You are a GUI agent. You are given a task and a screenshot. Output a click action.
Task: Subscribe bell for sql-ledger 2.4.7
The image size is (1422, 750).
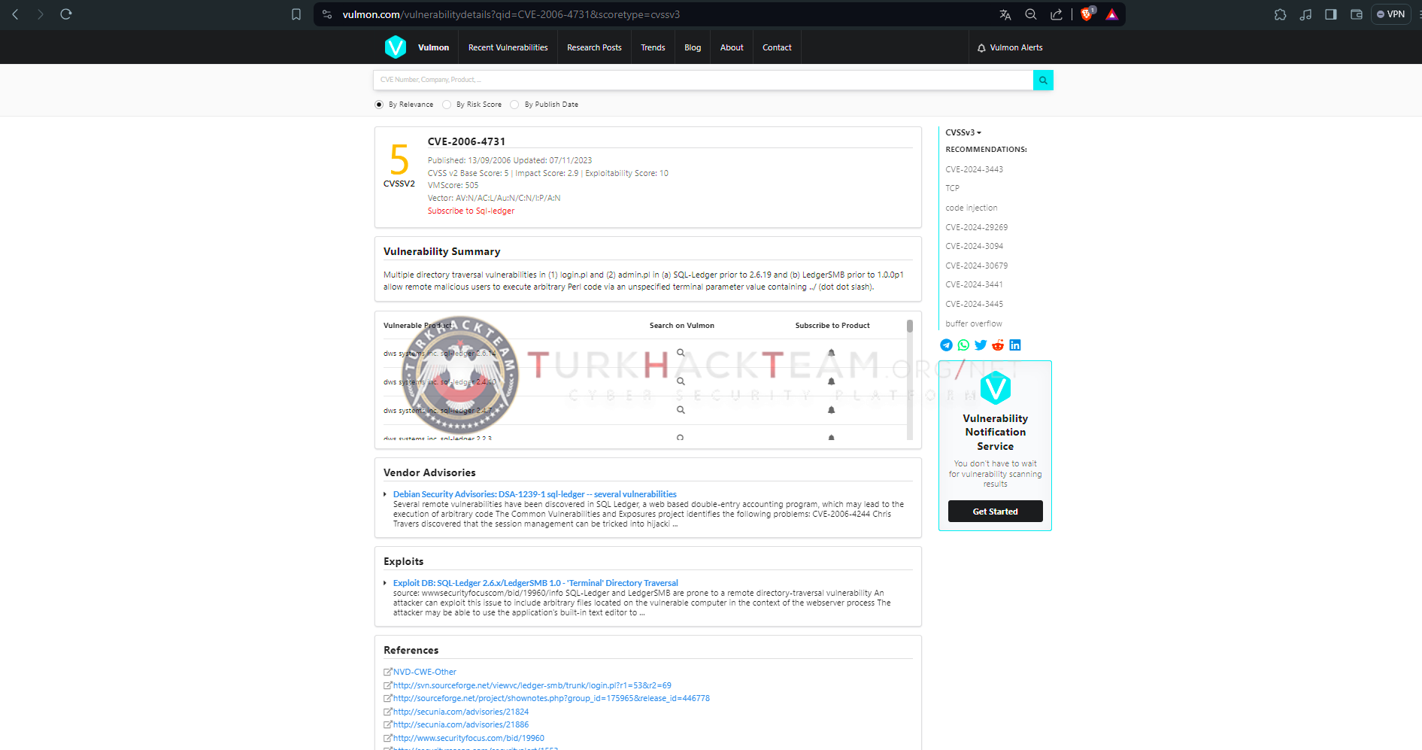pyautogui.click(x=832, y=410)
